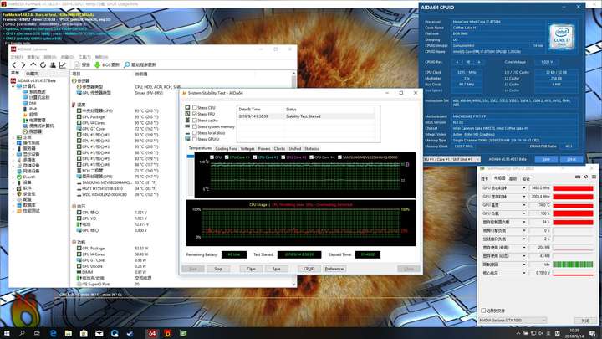The width and height of the screenshot is (602, 339).
Task: Open Preferences in Stability Test
Action: coord(334,269)
